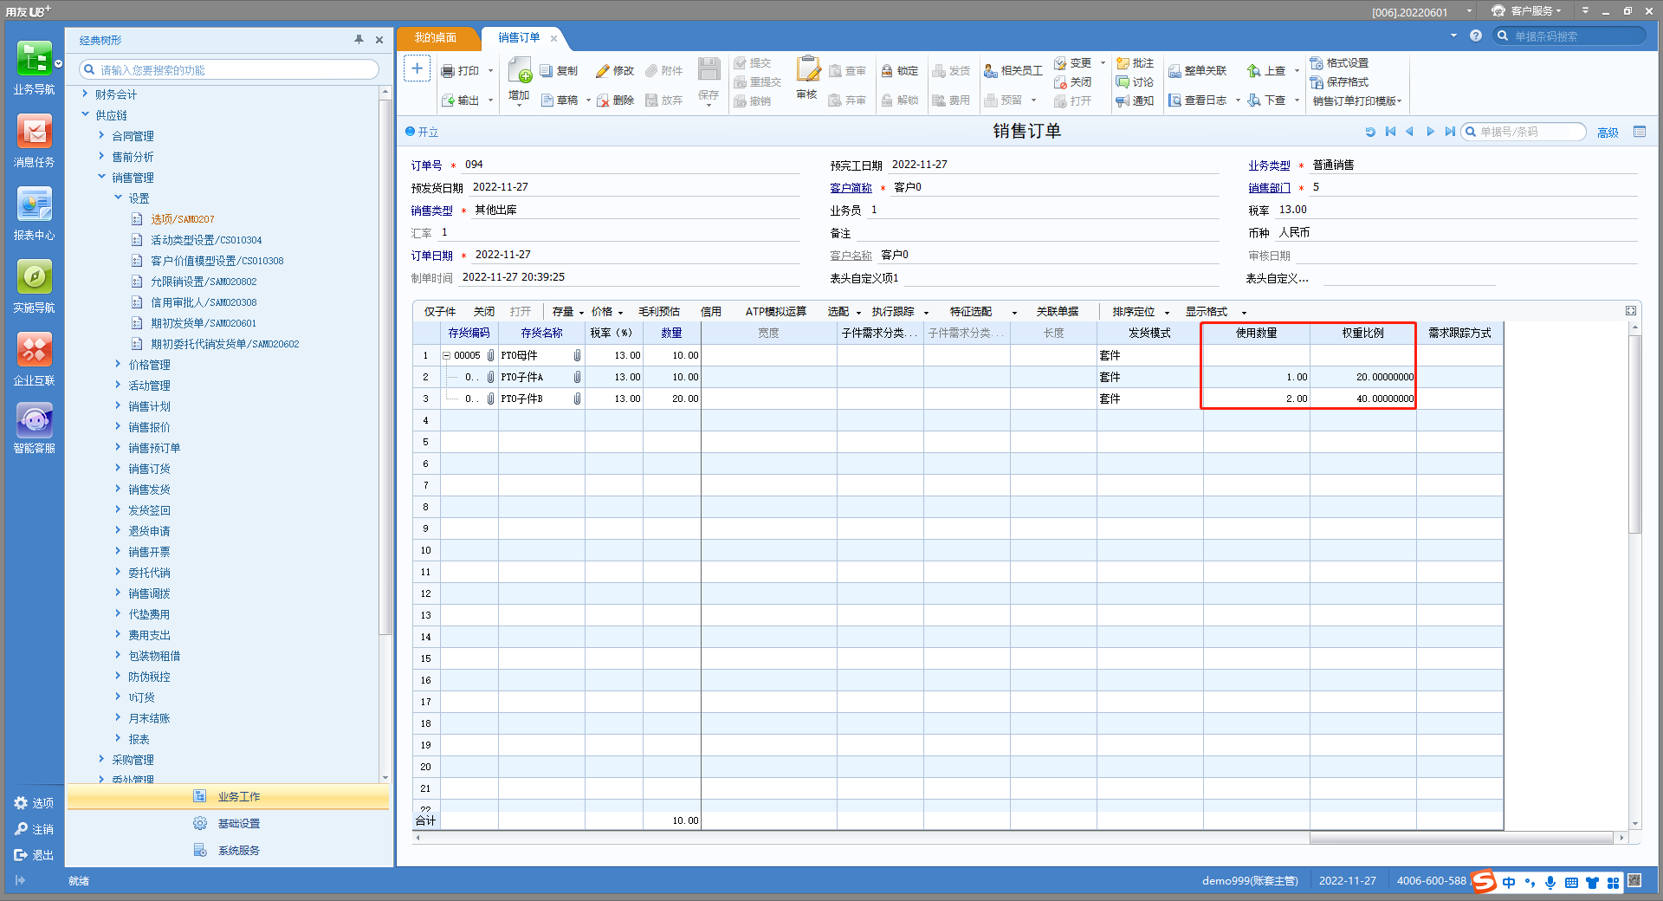The image size is (1663, 901).
Task: Click the 客户简称 field label link
Action: 851,188
